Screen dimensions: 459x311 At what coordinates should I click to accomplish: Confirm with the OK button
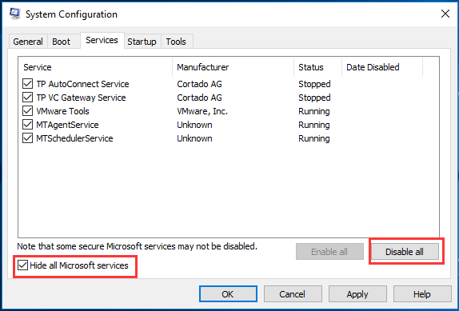(x=228, y=294)
